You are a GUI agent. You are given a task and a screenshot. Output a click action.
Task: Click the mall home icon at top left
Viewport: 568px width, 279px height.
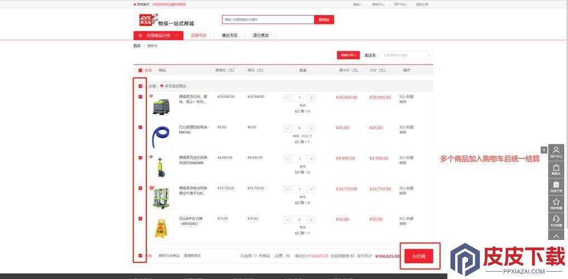(x=135, y=4)
